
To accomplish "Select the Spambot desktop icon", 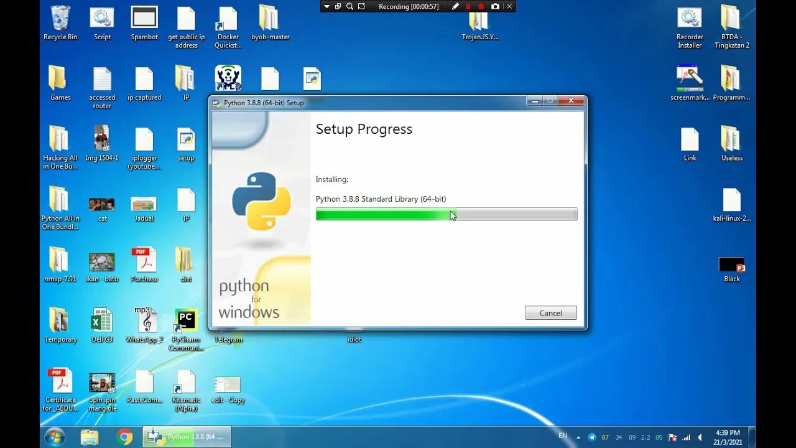I will tap(144, 23).
